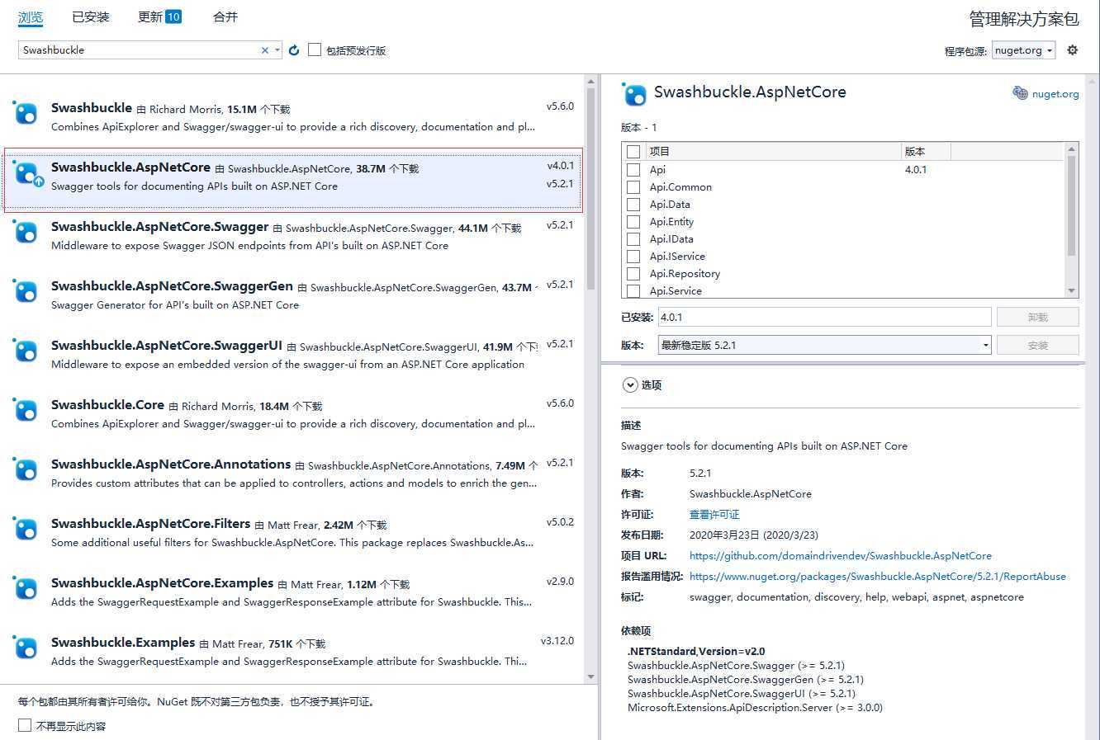
Task: Open the view license link
Action: point(714,514)
